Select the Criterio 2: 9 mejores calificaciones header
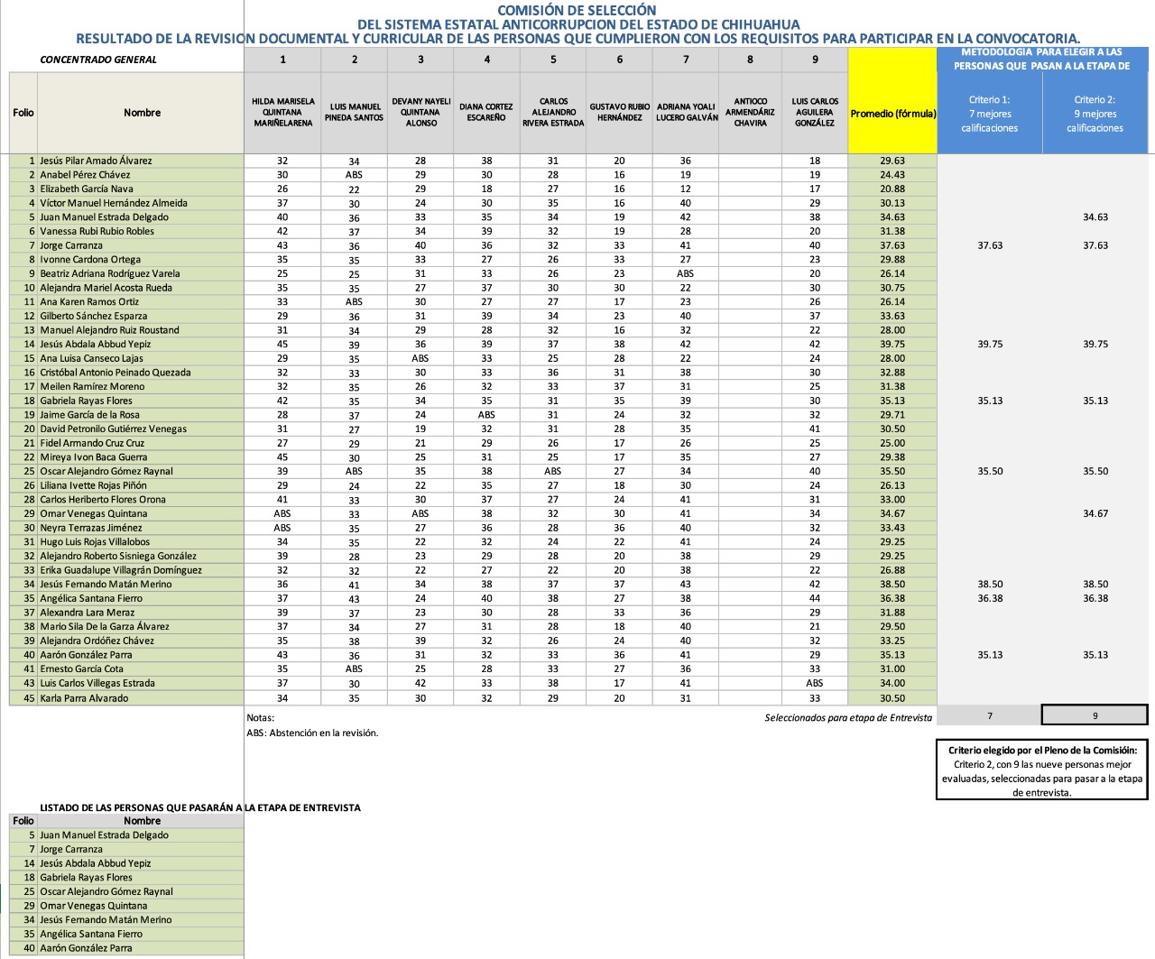Image resolution: width=1155 pixels, height=959 pixels. click(1095, 114)
